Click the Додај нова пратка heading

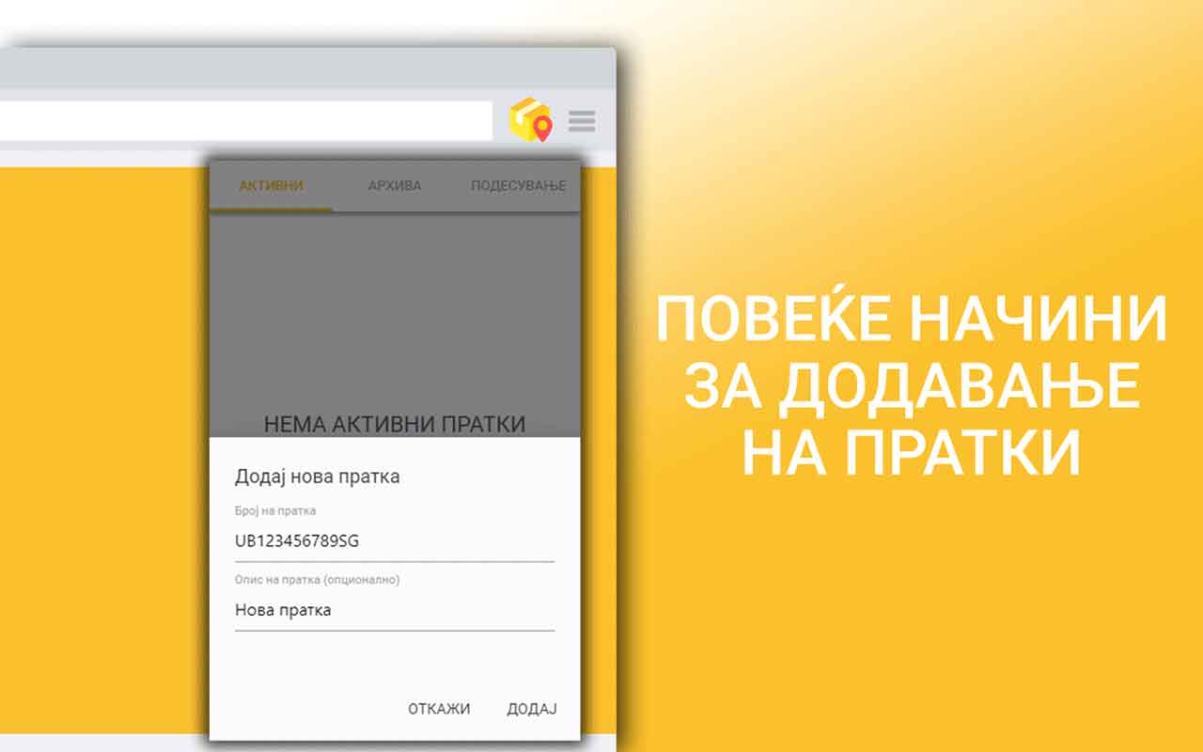point(317,477)
